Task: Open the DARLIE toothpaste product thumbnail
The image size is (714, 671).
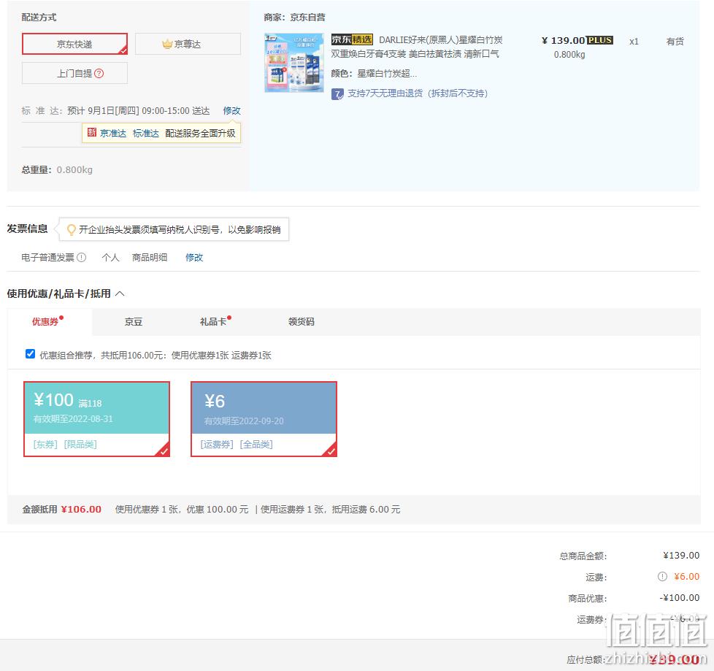Action: pyautogui.click(x=294, y=62)
